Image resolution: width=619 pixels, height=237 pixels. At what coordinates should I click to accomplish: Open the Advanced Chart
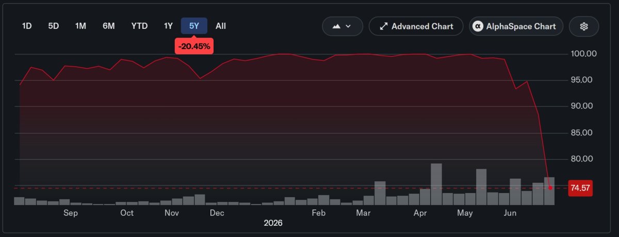tap(416, 26)
